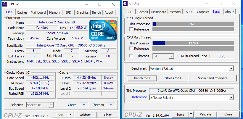Enable Single Thread Reference checkbox
This screenshot has width=243, height=119.
[x=131, y=29]
